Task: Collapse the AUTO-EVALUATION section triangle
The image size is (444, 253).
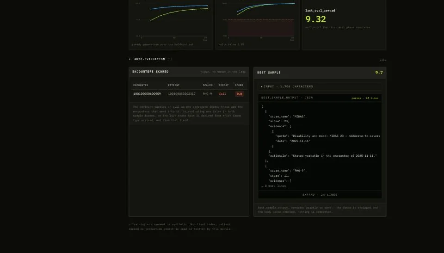Action: pos(129,60)
